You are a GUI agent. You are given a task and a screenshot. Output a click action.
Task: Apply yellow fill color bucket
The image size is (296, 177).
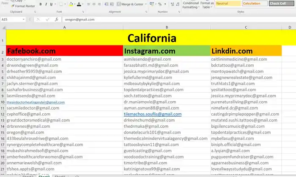pos(71,4)
